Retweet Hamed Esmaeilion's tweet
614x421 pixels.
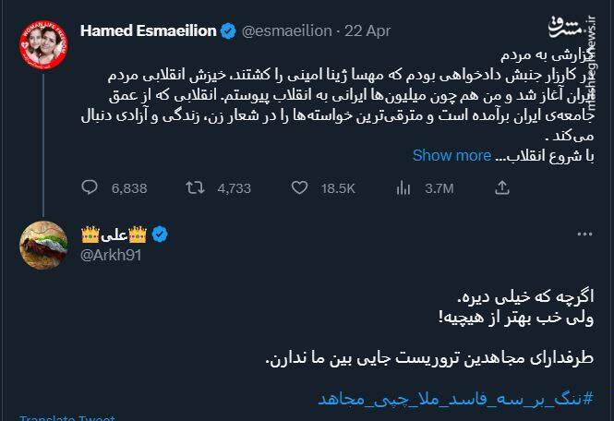[x=194, y=187]
